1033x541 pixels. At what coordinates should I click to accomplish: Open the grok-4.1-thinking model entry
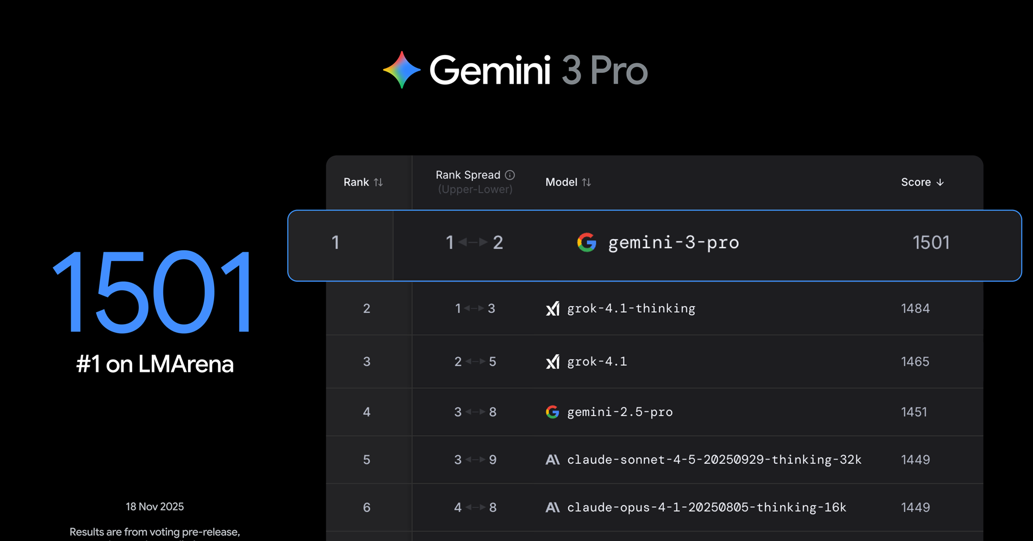point(631,308)
